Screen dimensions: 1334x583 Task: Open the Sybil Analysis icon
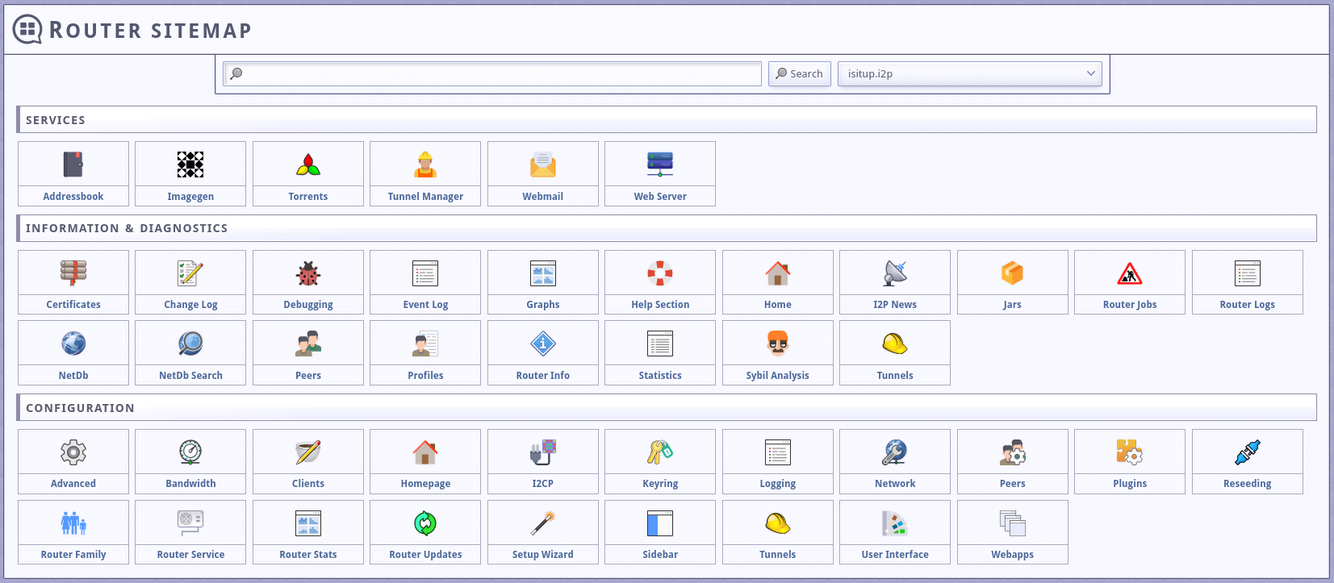[777, 344]
